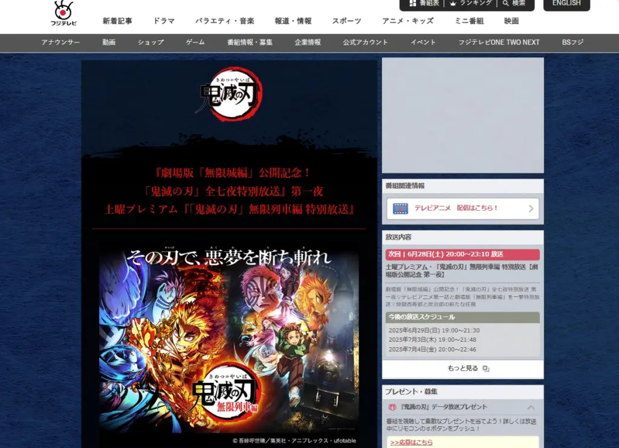
Task: Click the right chevron on テレビアニメ banner
Action: [x=531, y=208]
